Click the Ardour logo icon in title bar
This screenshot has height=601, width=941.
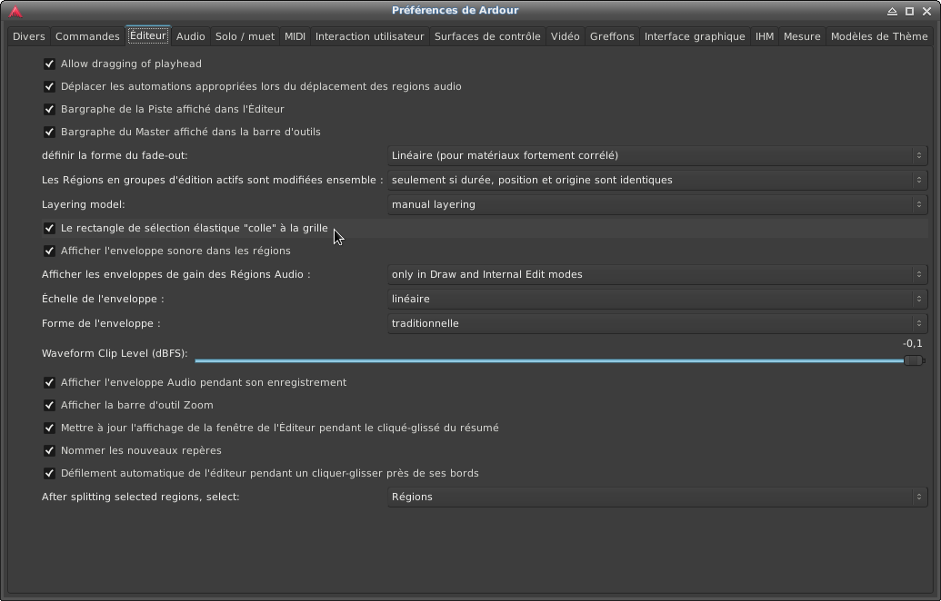(15, 12)
